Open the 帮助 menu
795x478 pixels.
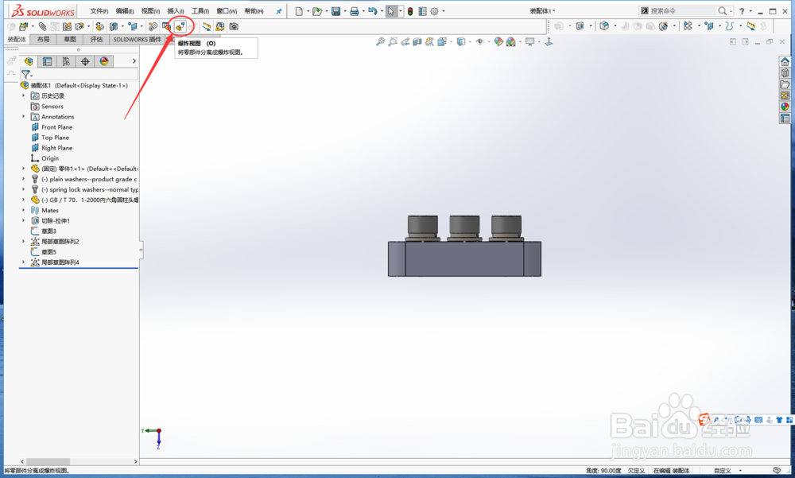(x=254, y=11)
